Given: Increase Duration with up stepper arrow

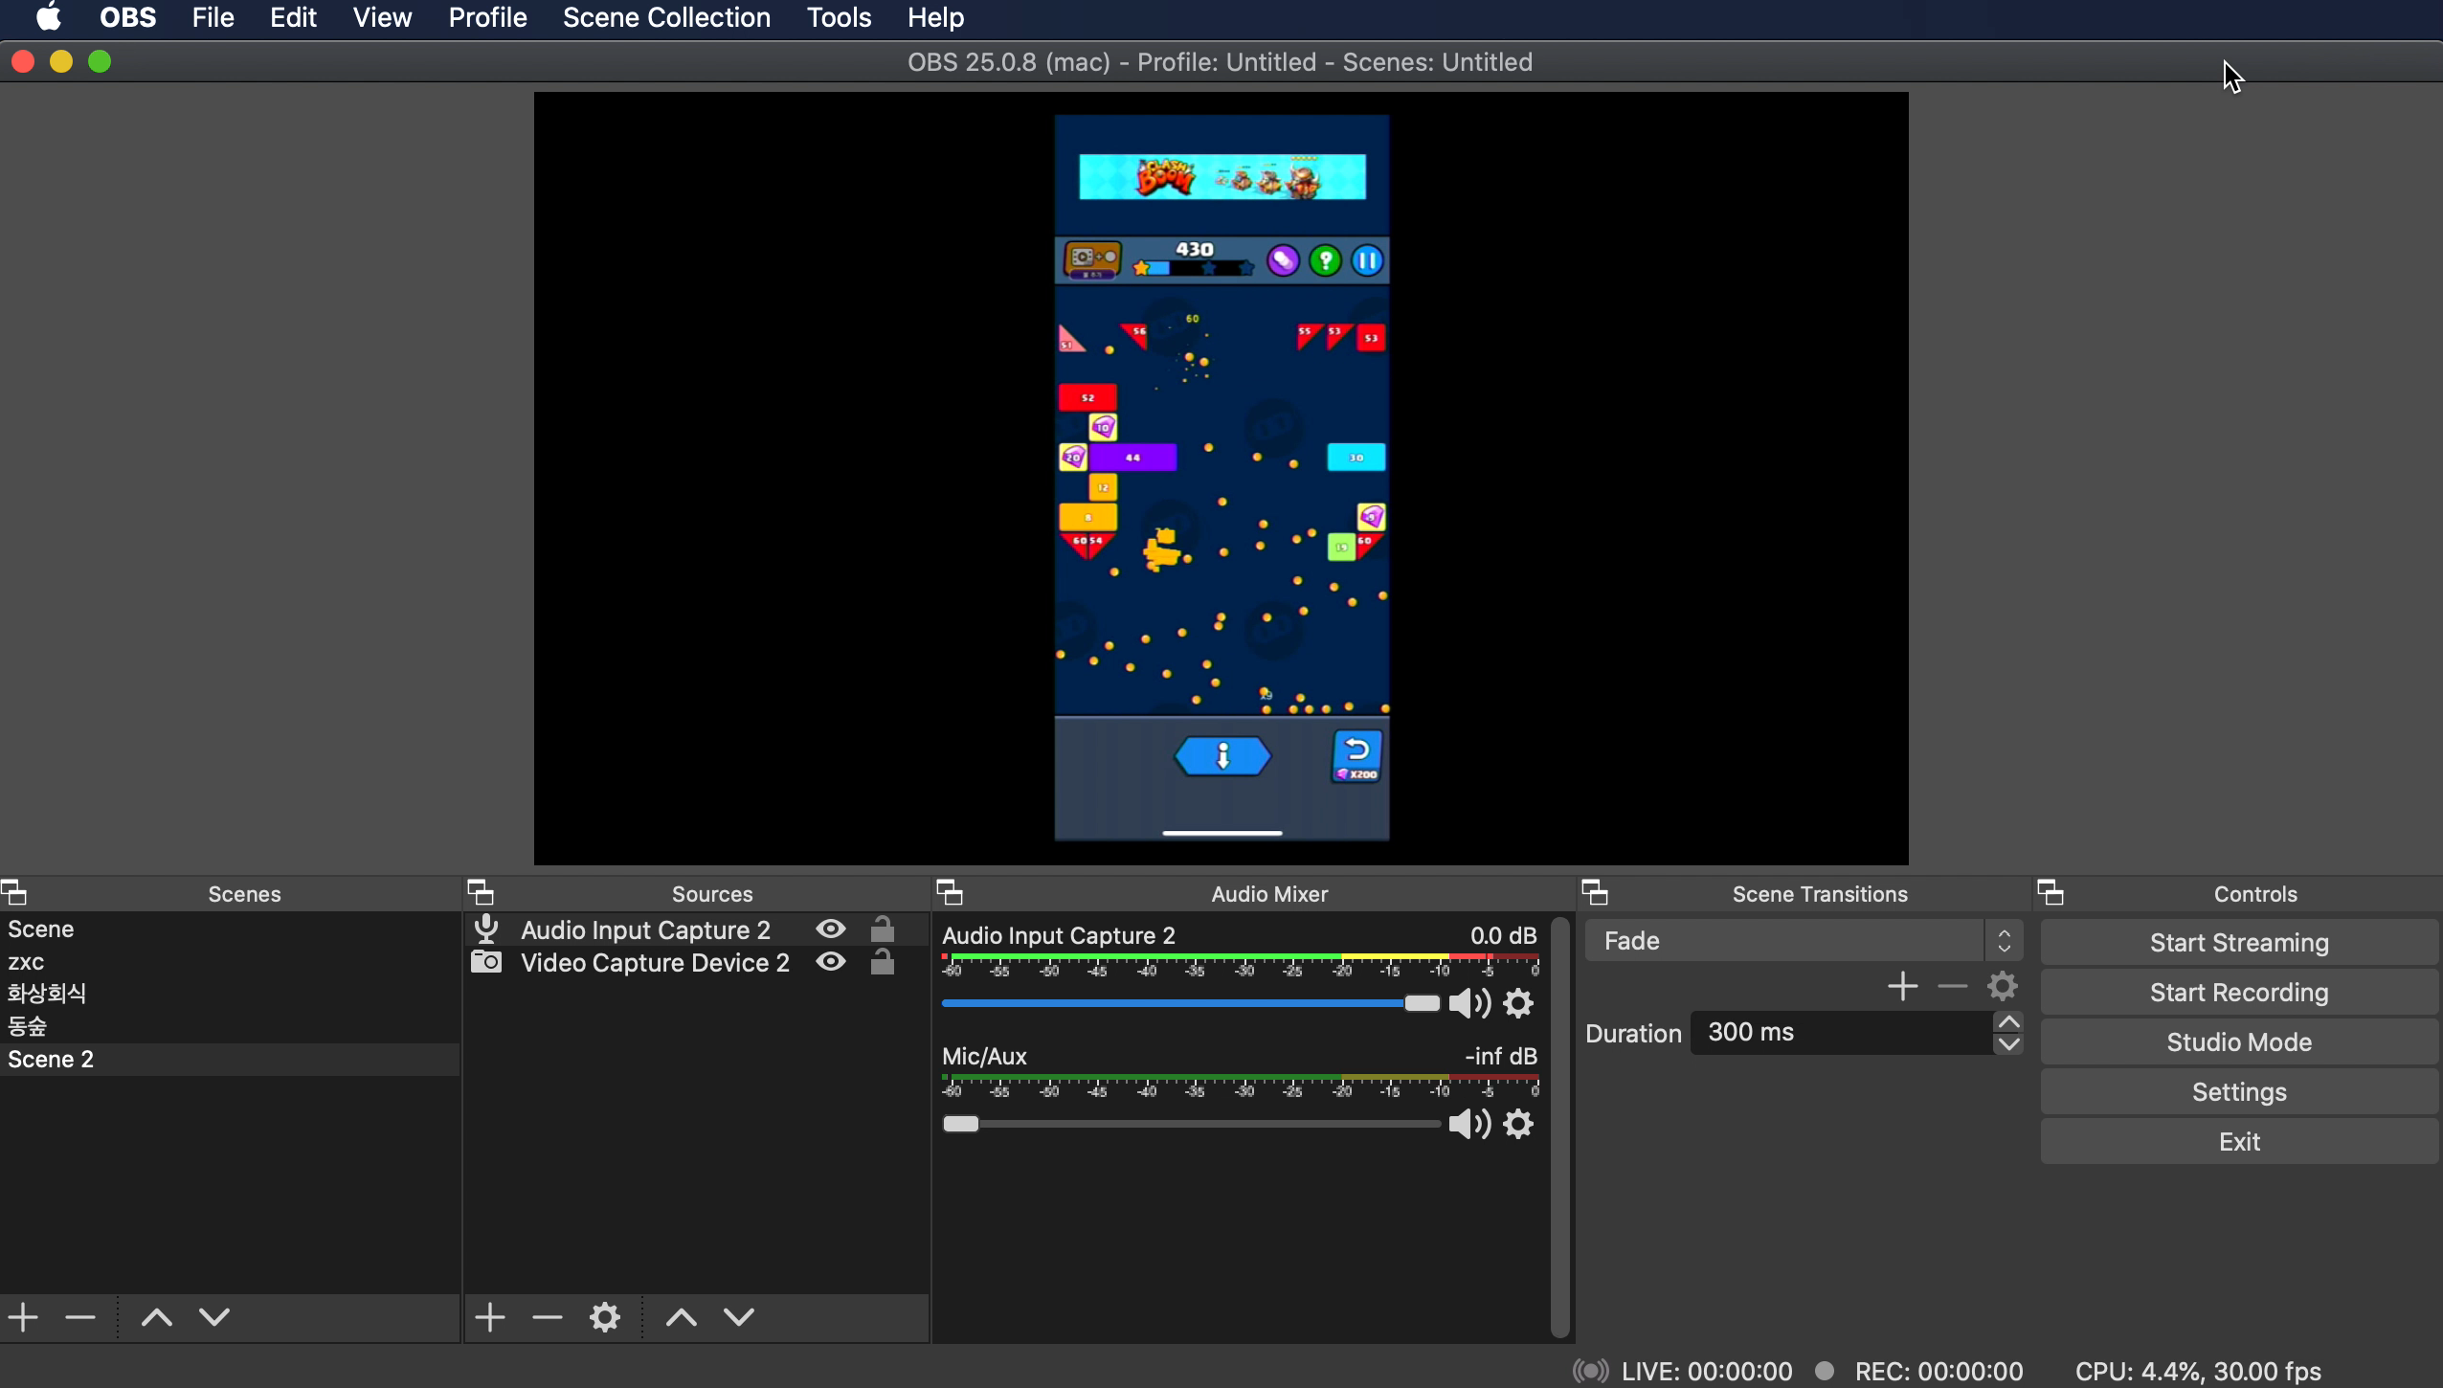Looking at the screenshot, I should tap(2008, 1021).
